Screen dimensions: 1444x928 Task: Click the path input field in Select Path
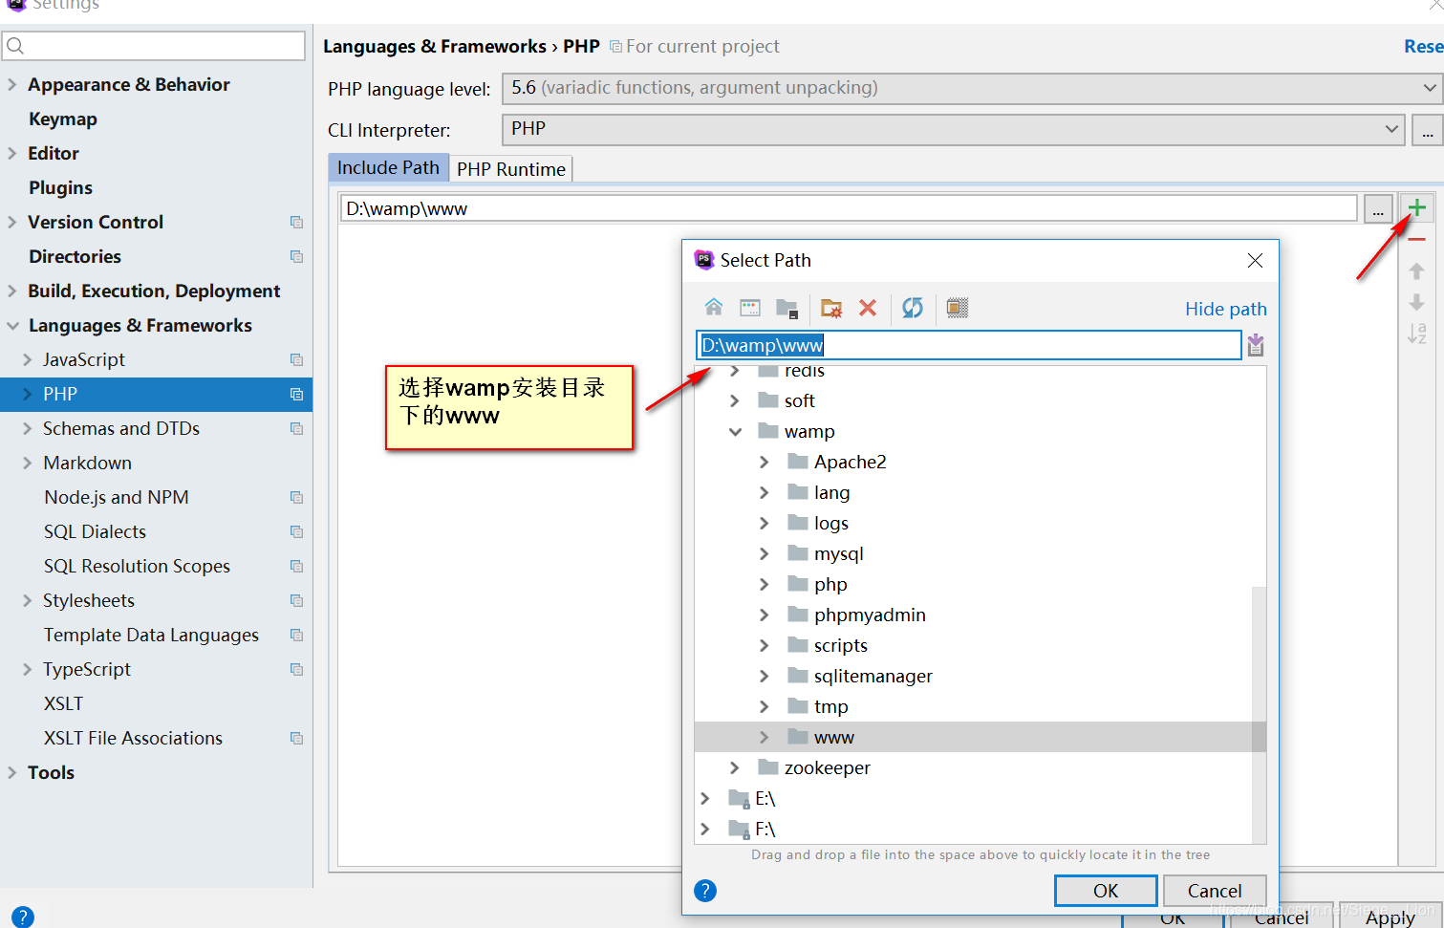(x=968, y=345)
